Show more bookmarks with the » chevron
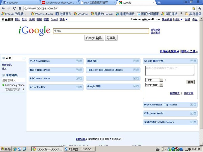The width and height of the screenshot is (203, 152). coord(181,13)
